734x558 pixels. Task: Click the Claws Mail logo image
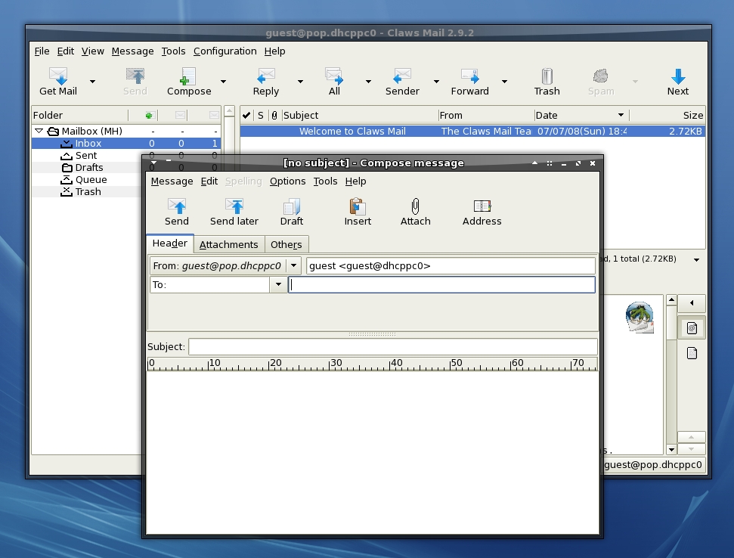[640, 318]
